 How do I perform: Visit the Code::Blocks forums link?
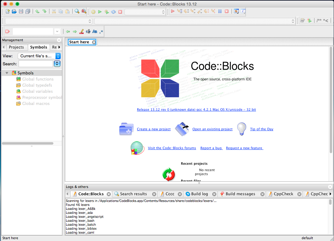[172, 148]
